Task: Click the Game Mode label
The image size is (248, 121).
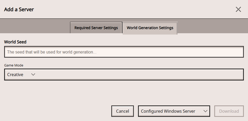Action: click(x=14, y=65)
